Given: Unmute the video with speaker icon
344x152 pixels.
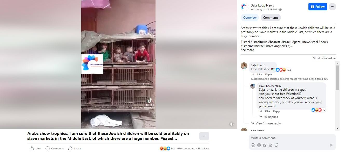Looking at the screenshot, I should (x=232, y=124).
